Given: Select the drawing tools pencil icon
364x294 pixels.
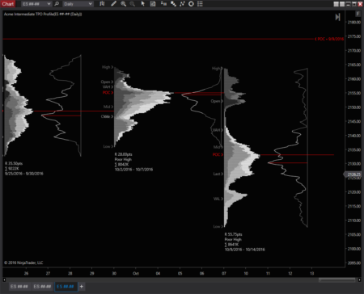Looking at the screenshot, I should point(113,4).
